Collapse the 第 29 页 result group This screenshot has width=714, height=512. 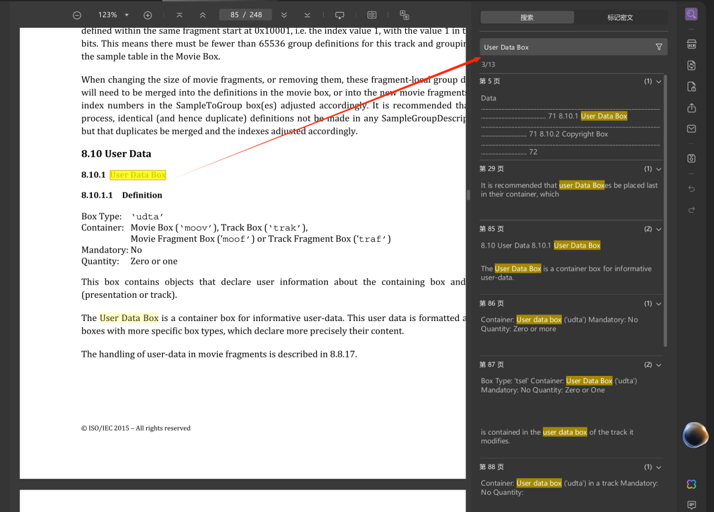(658, 169)
